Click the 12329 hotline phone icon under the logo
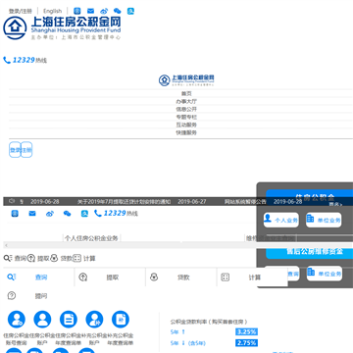The image size is (353, 353). coord(7,60)
